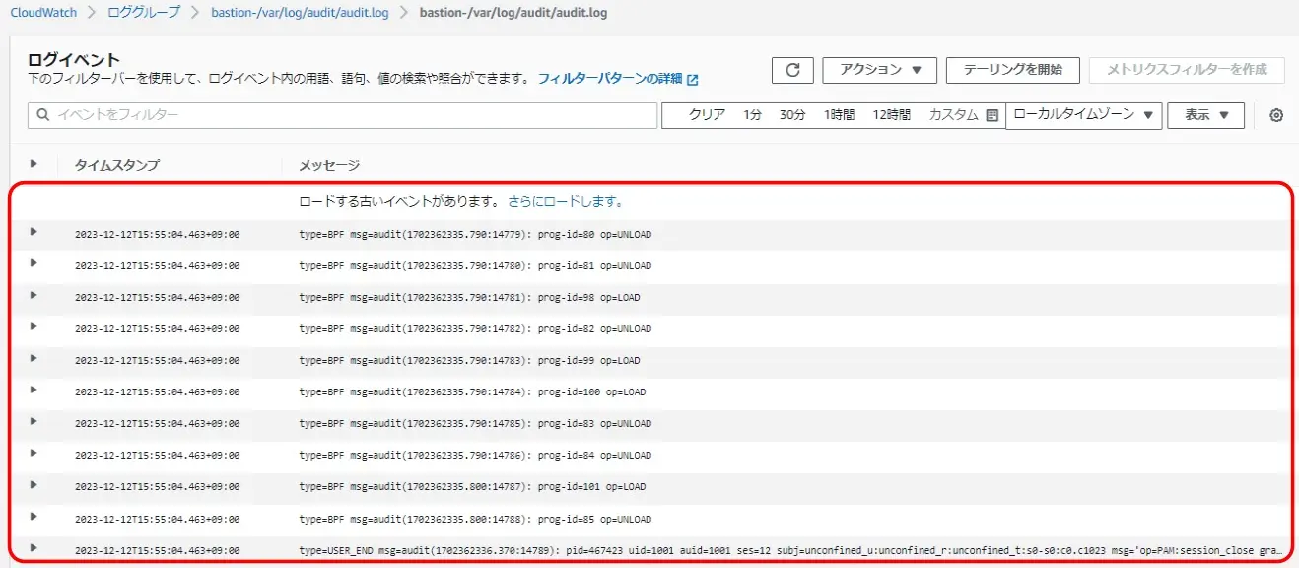
Task: Click the さらにロードします link
Action: click(565, 201)
